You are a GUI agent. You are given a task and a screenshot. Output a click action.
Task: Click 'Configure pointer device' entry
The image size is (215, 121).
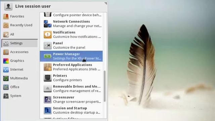[71, 15]
